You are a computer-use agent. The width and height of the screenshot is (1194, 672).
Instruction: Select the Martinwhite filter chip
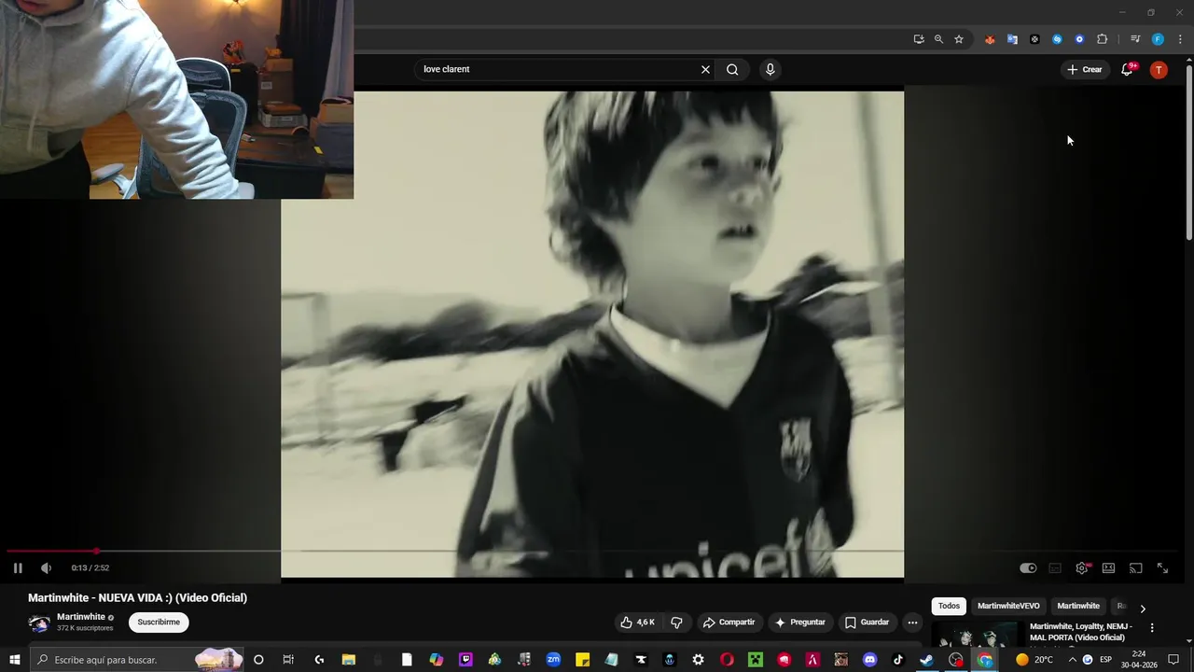pyautogui.click(x=1078, y=606)
